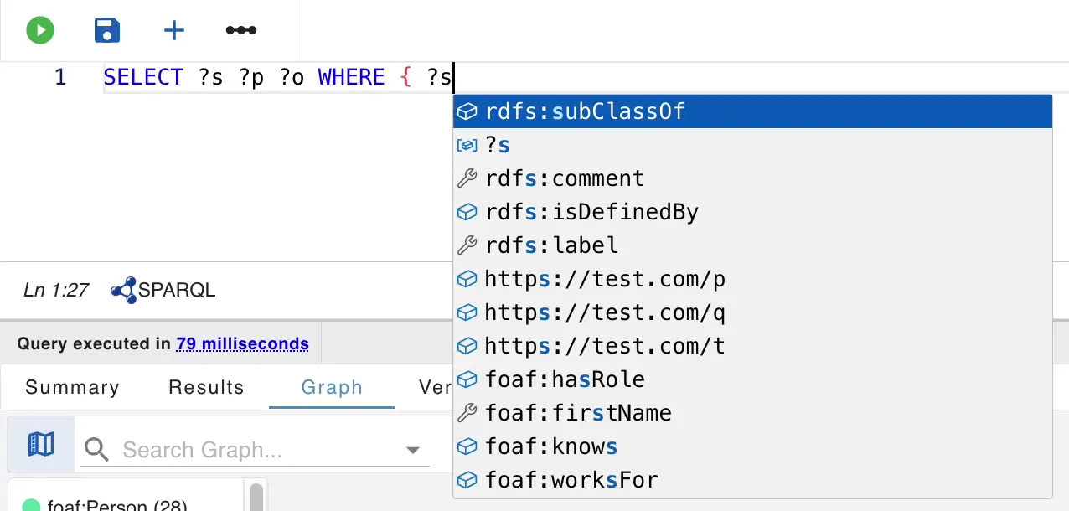Click the class cube icon beside rdfs:subClassOf
Image resolution: width=1069 pixels, height=511 pixels.
click(x=467, y=111)
